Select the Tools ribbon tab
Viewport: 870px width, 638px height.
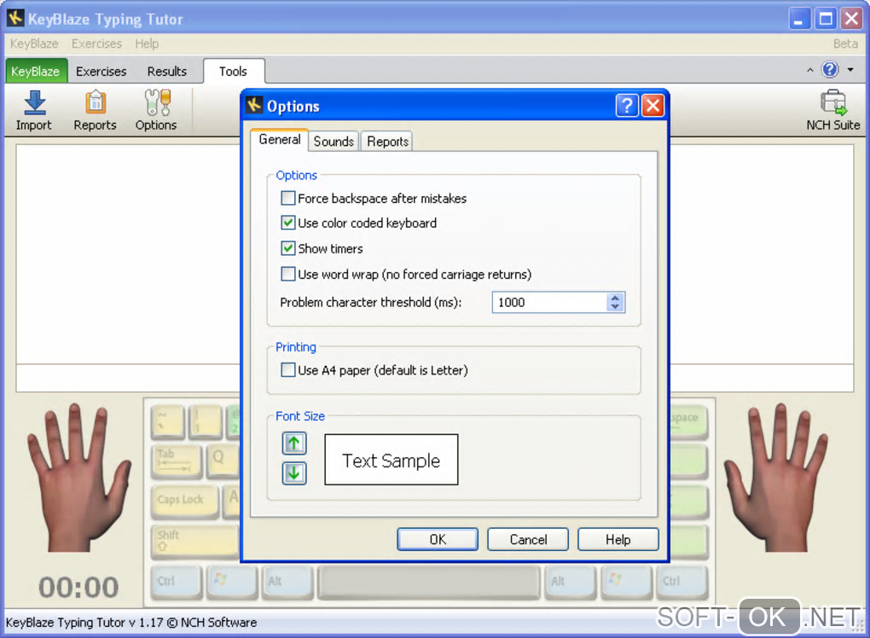[x=233, y=71]
